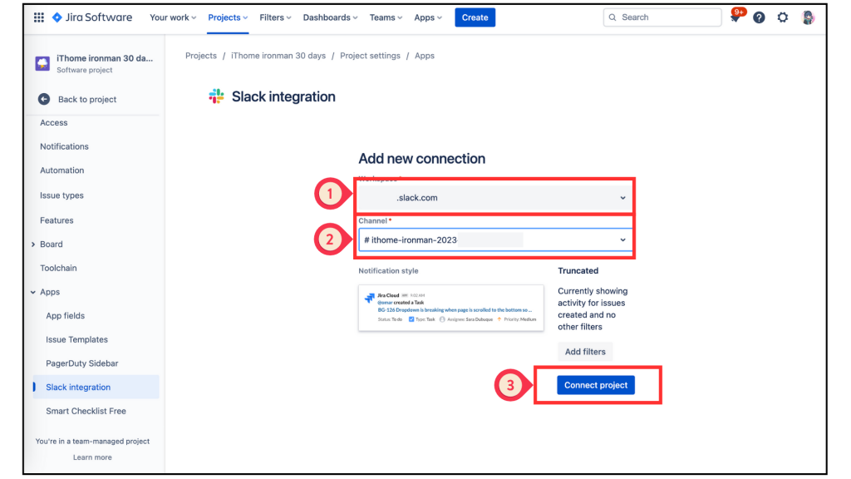
Task: Open Project settings breadcrumb
Action: tap(370, 56)
